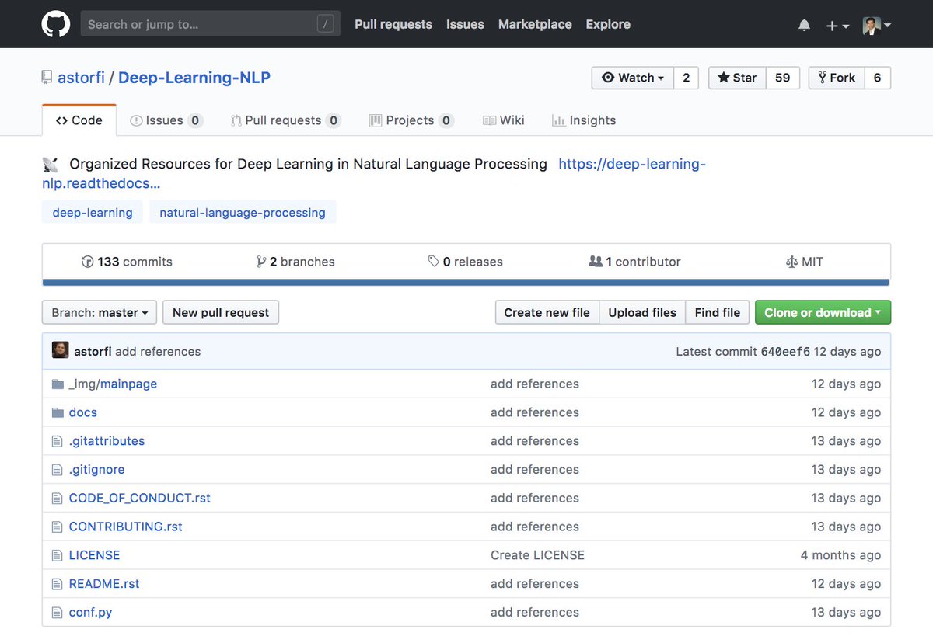
Task: Open the docs folder
Action: (x=83, y=412)
